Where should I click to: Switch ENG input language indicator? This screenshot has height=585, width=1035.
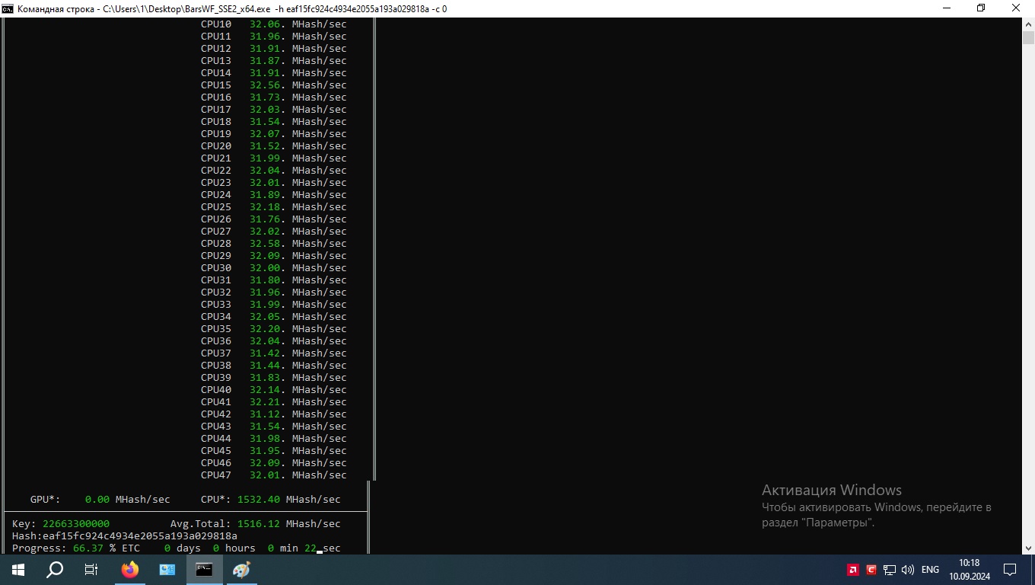point(930,570)
